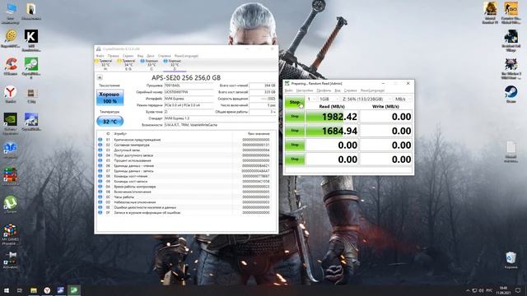Open the Файл menu in CrystalDiskInfo
527x296 pixels.
(x=100, y=56)
